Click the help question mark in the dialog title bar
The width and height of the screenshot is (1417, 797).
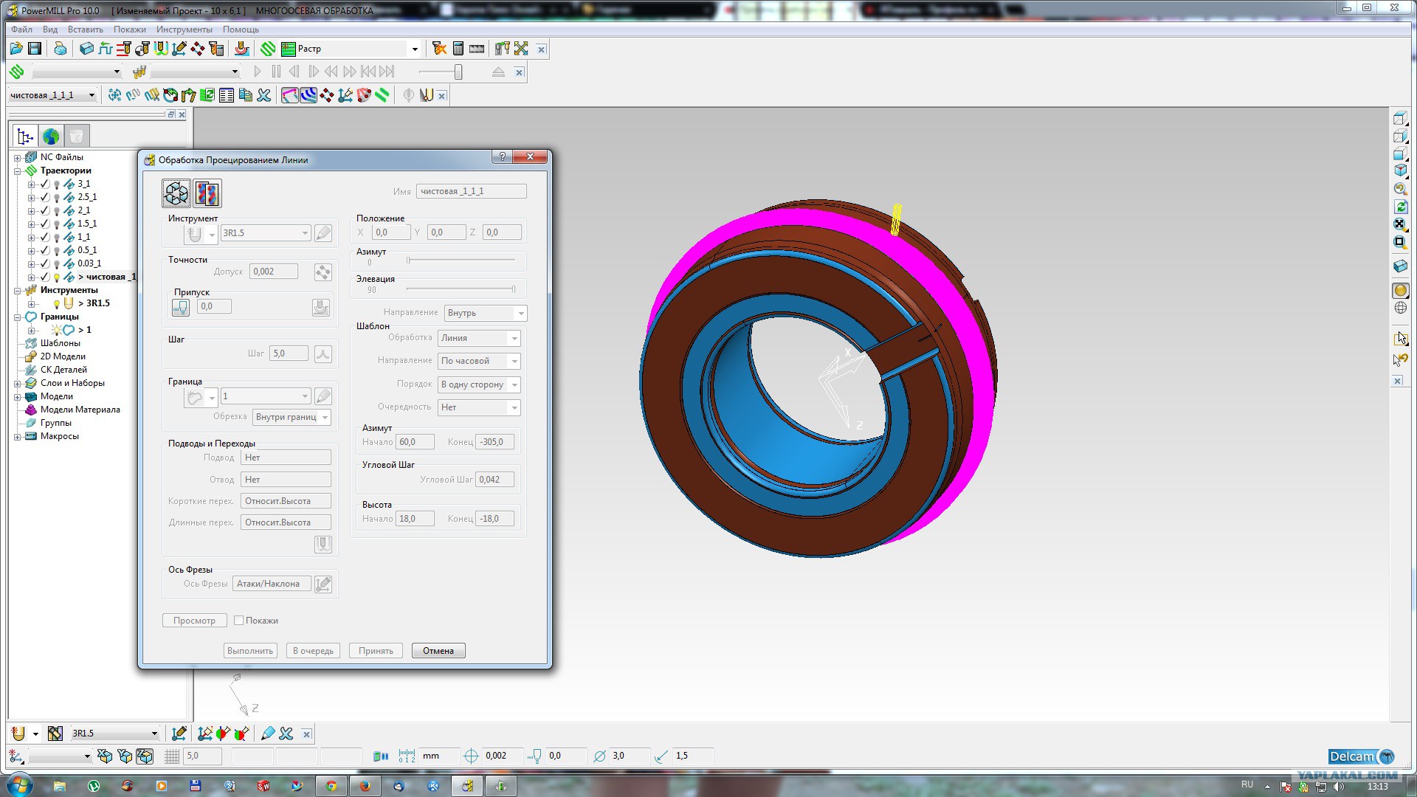(x=503, y=156)
